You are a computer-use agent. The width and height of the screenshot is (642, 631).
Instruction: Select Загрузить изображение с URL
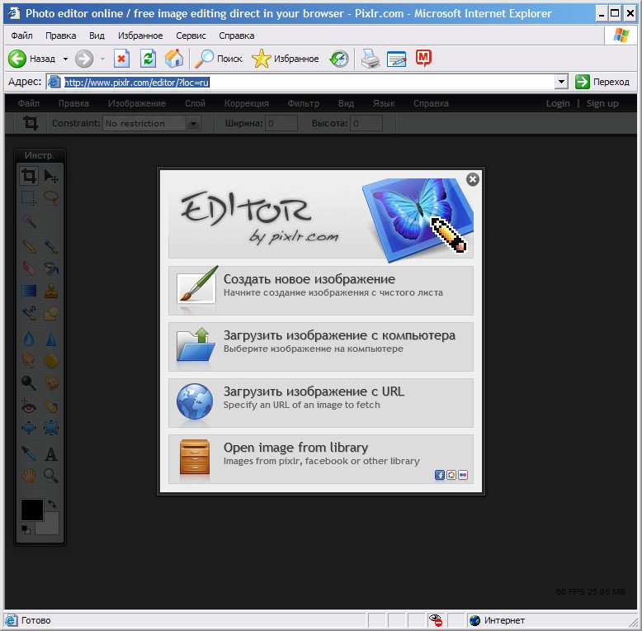click(x=321, y=403)
